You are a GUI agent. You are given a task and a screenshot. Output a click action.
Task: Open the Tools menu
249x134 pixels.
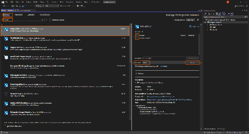(x=62, y=2)
